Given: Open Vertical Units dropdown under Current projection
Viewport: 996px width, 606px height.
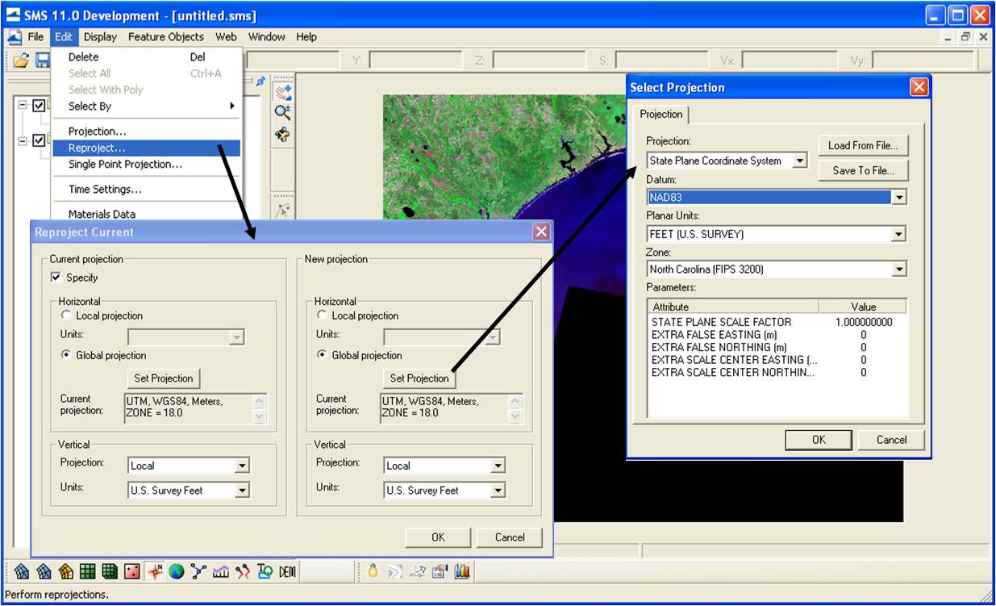Looking at the screenshot, I should pos(241,491).
